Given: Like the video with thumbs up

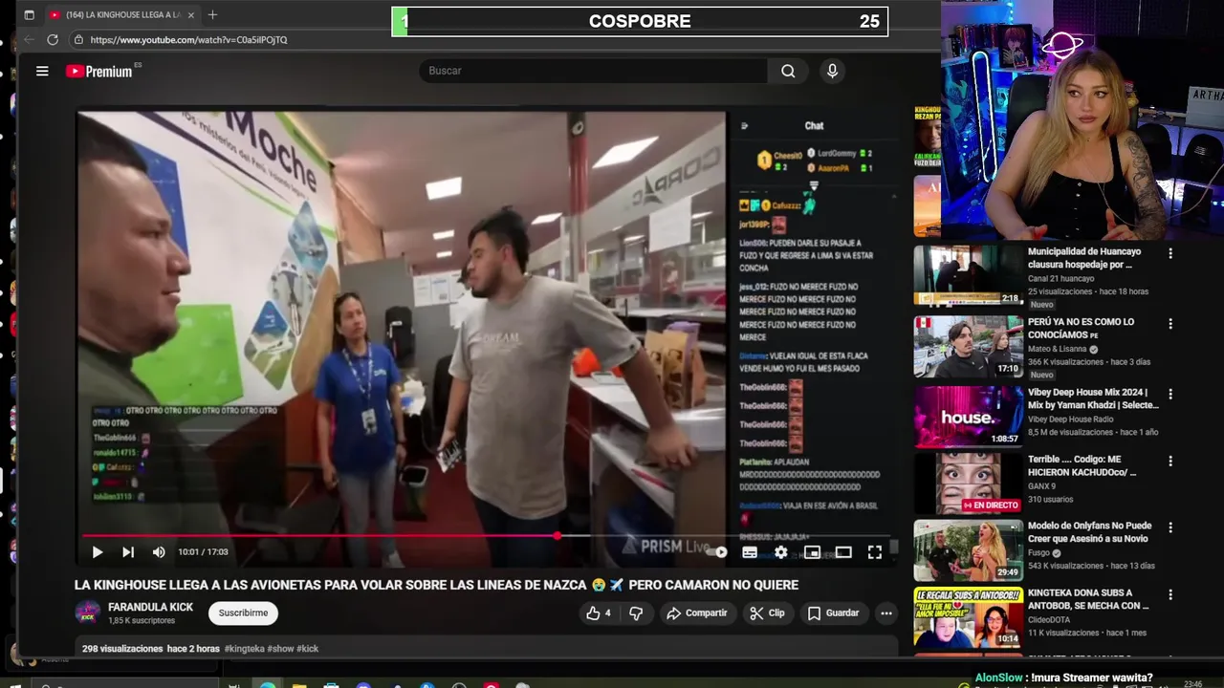Looking at the screenshot, I should [599, 613].
